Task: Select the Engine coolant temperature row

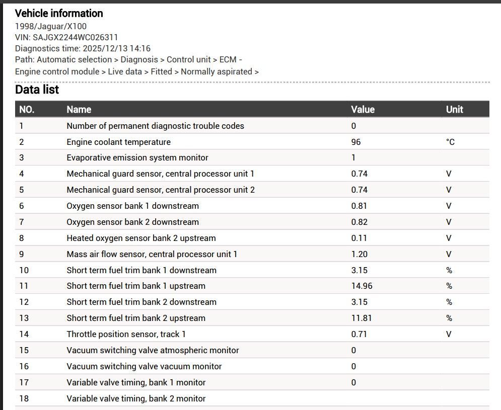Action: pyautogui.click(x=118, y=142)
